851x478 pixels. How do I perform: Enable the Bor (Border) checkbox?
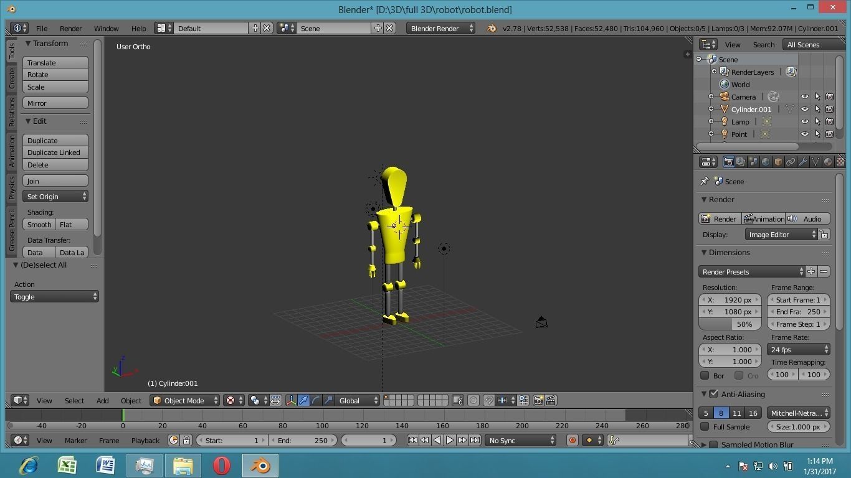pyautogui.click(x=705, y=375)
